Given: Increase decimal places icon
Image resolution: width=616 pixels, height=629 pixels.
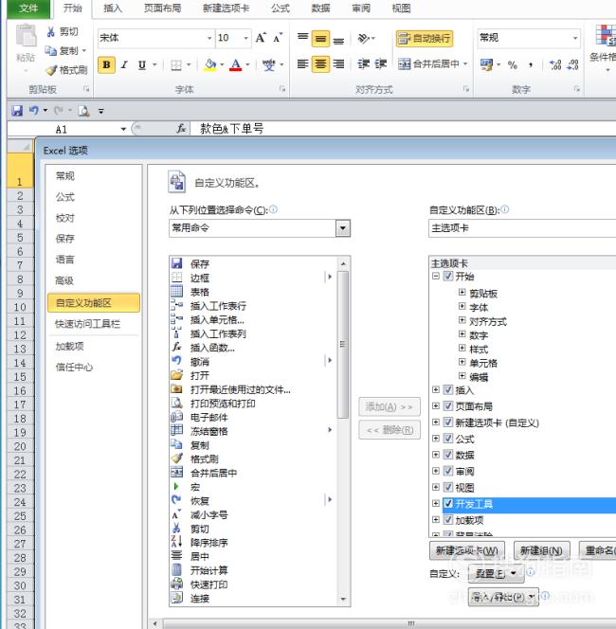Looking at the screenshot, I should click(x=555, y=64).
